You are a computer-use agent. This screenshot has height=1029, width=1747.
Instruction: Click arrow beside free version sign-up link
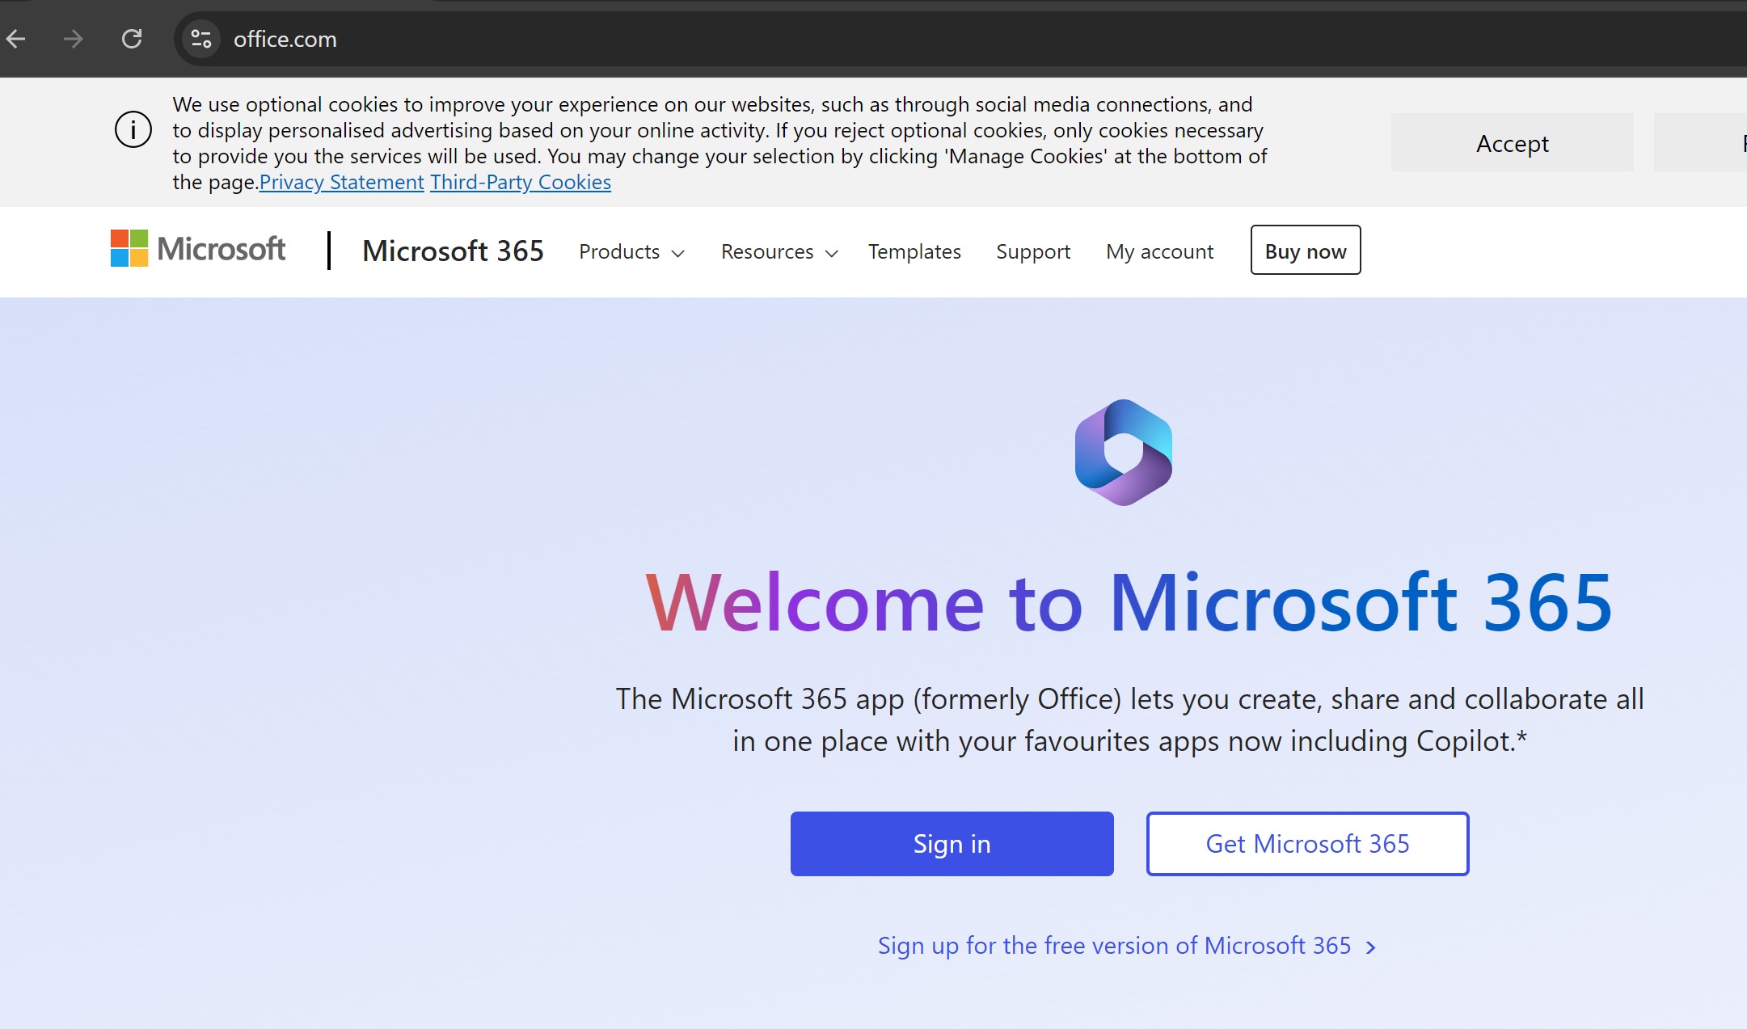click(x=1371, y=947)
